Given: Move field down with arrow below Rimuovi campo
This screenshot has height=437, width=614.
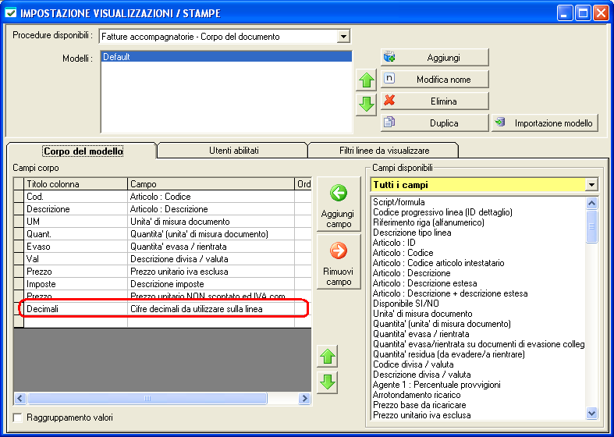Looking at the screenshot, I should click(328, 382).
